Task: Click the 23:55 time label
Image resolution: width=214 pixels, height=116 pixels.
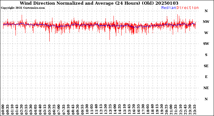Action: pos(194,110)
